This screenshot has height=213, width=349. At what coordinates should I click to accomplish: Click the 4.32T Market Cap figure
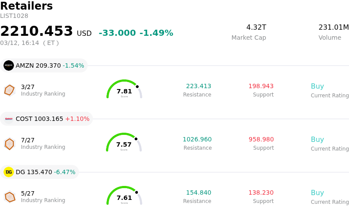[x=256, y=27]
